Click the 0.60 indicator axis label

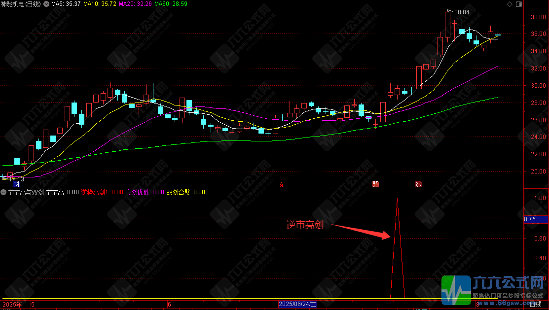pos(540,238)
